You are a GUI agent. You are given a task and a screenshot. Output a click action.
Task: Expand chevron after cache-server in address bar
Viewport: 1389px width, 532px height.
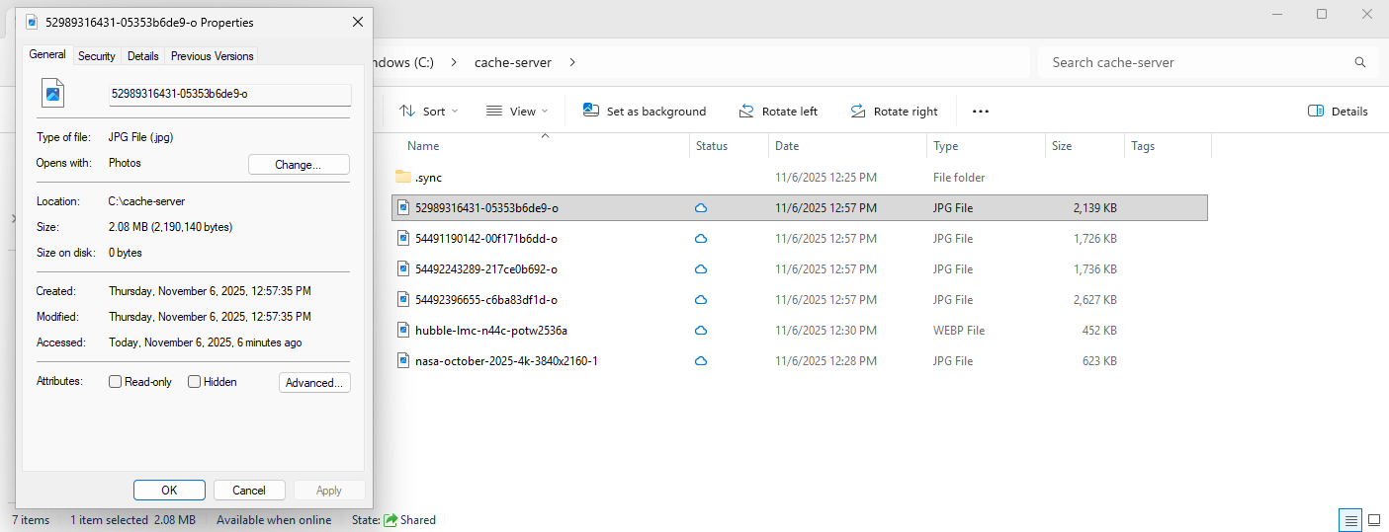pyautogui.click(x=572, y=62)
